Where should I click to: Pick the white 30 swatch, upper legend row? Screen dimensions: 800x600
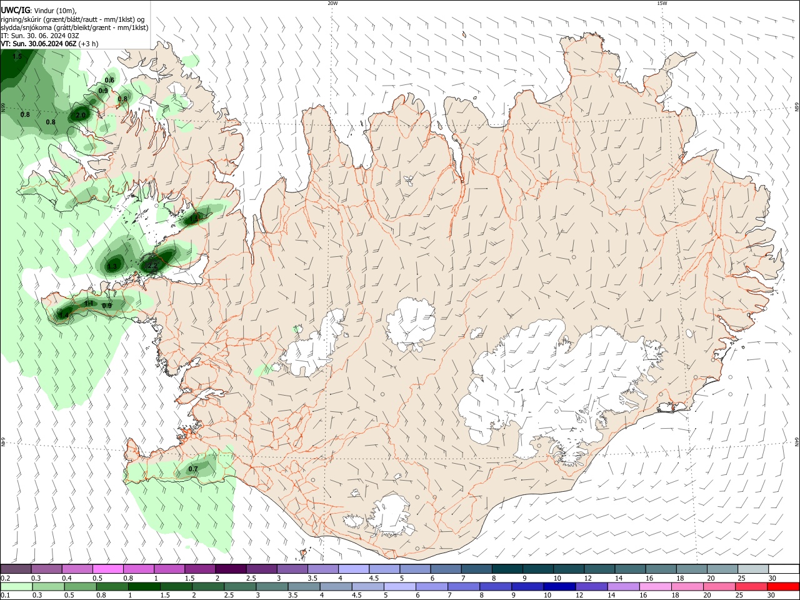tap(784, 569)
